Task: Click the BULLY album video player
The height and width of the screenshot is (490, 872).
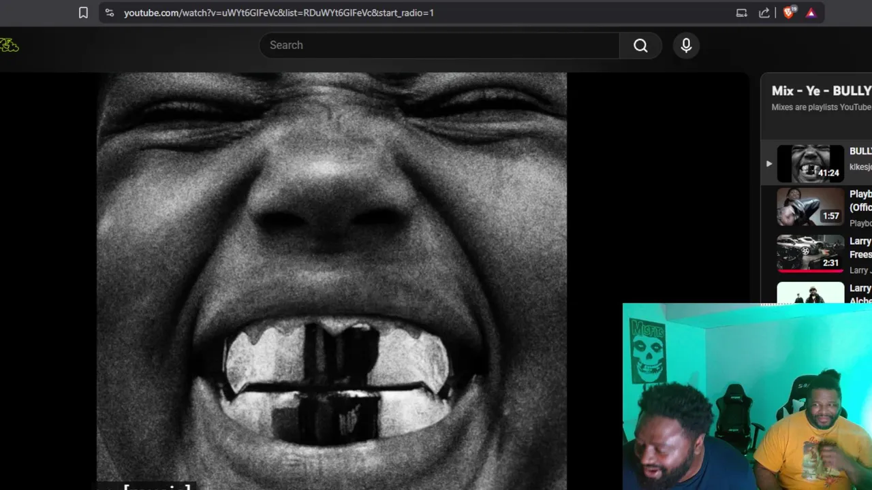Action: [x=332, y=281]
